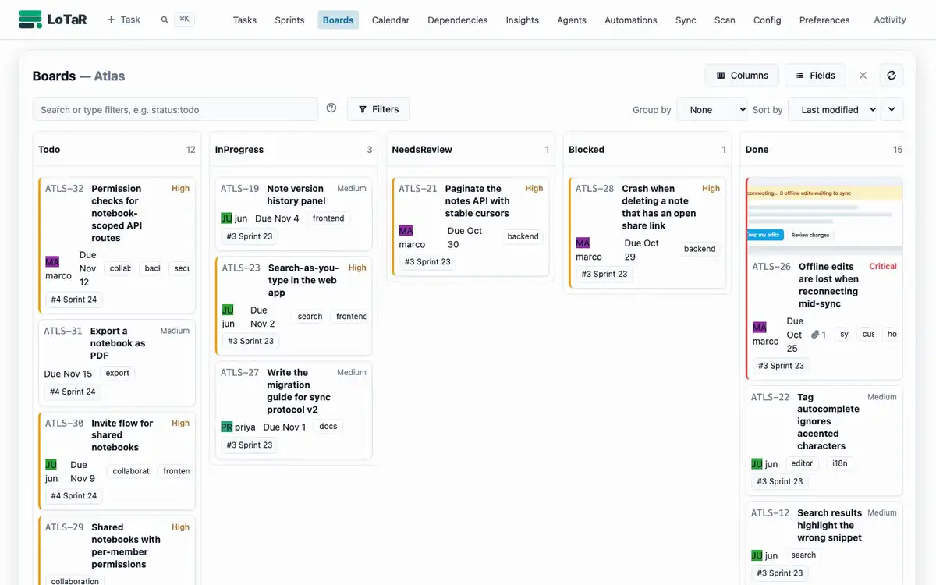Click ATLS-26 card screenshot thumbnail

point(824,216)
